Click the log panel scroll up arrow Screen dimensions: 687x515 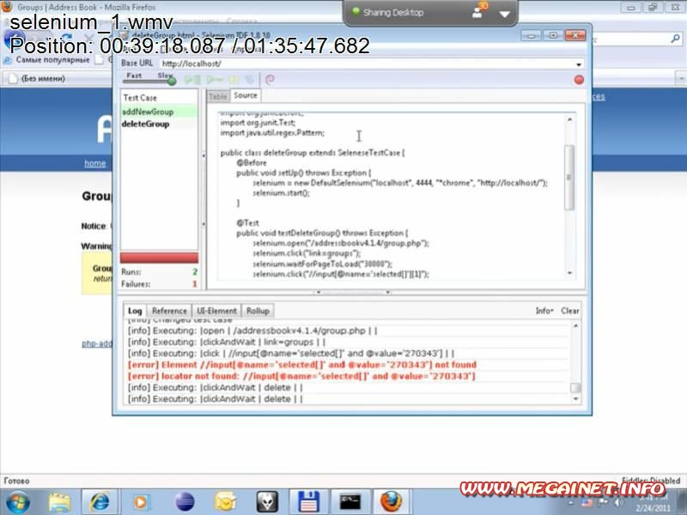coord(575,326)
